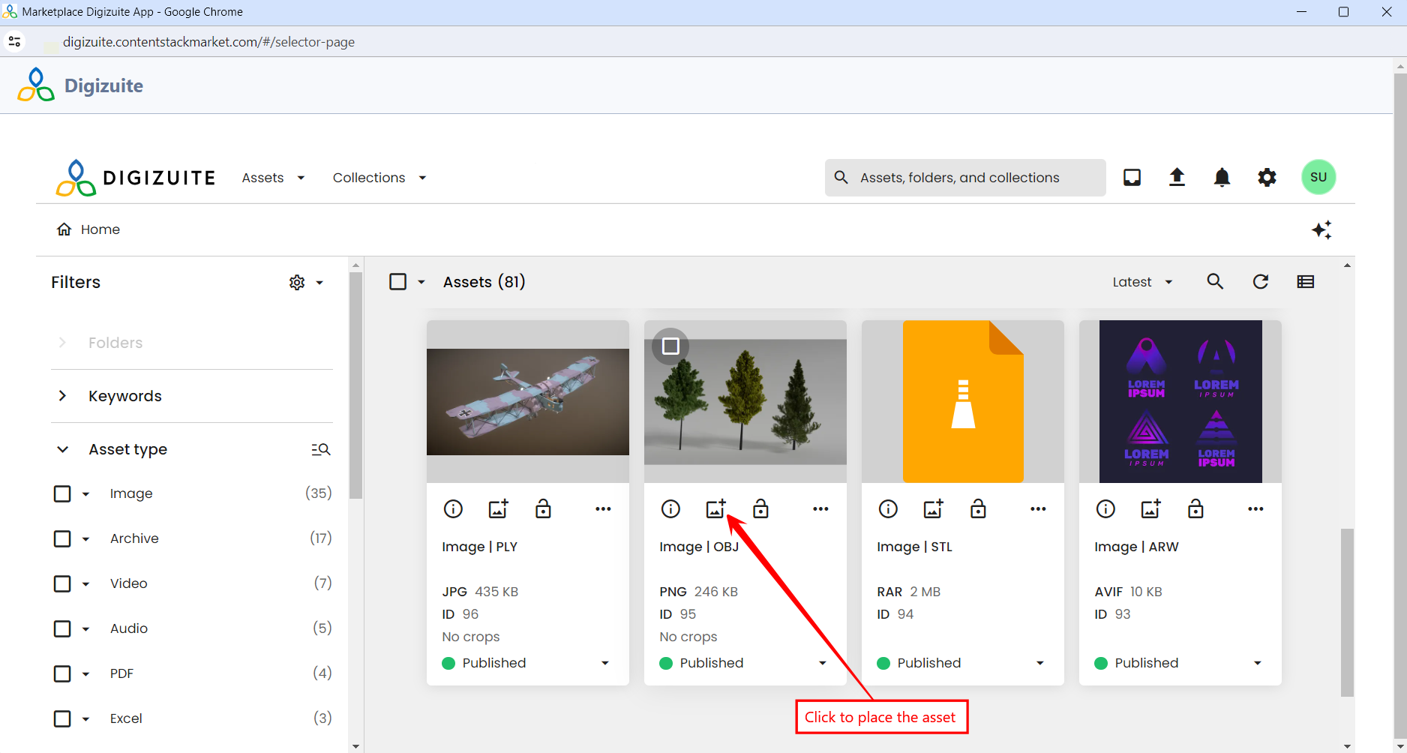Expand the Keywords filter section

[62, 396]
